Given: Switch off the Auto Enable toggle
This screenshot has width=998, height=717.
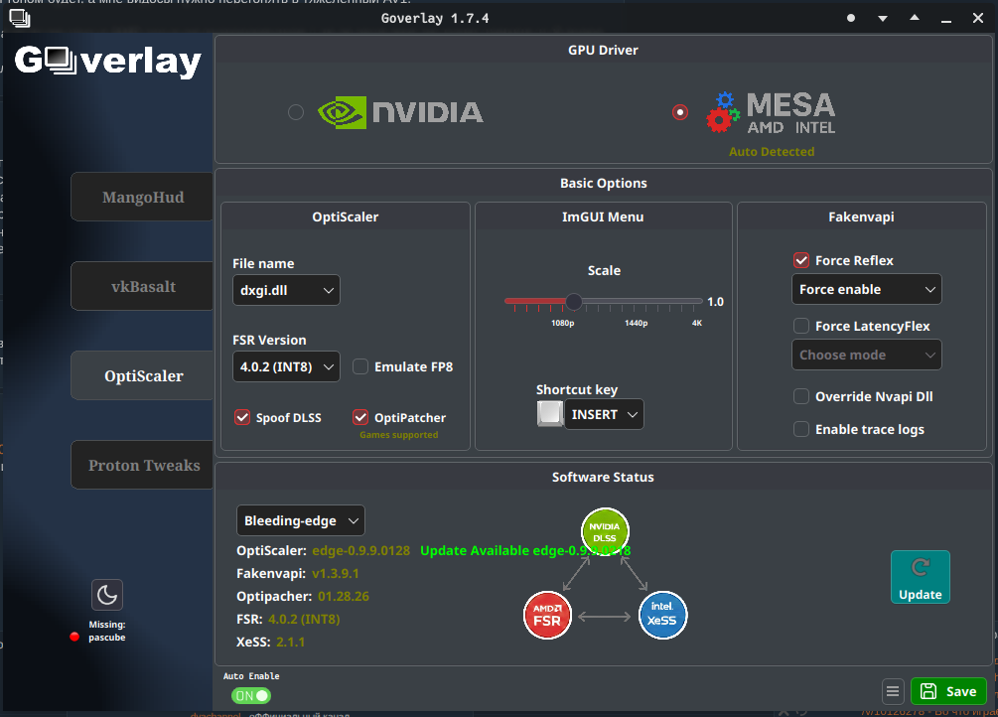Looking at the screenshot, I should [251, 696].
